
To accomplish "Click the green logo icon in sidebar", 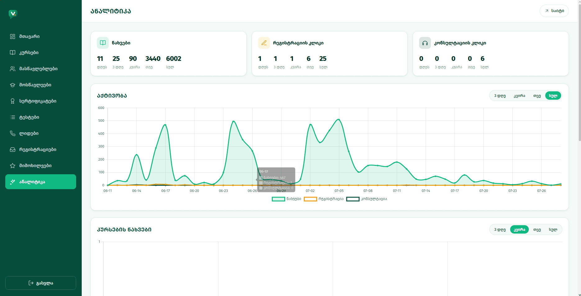I will coord(13,14).
